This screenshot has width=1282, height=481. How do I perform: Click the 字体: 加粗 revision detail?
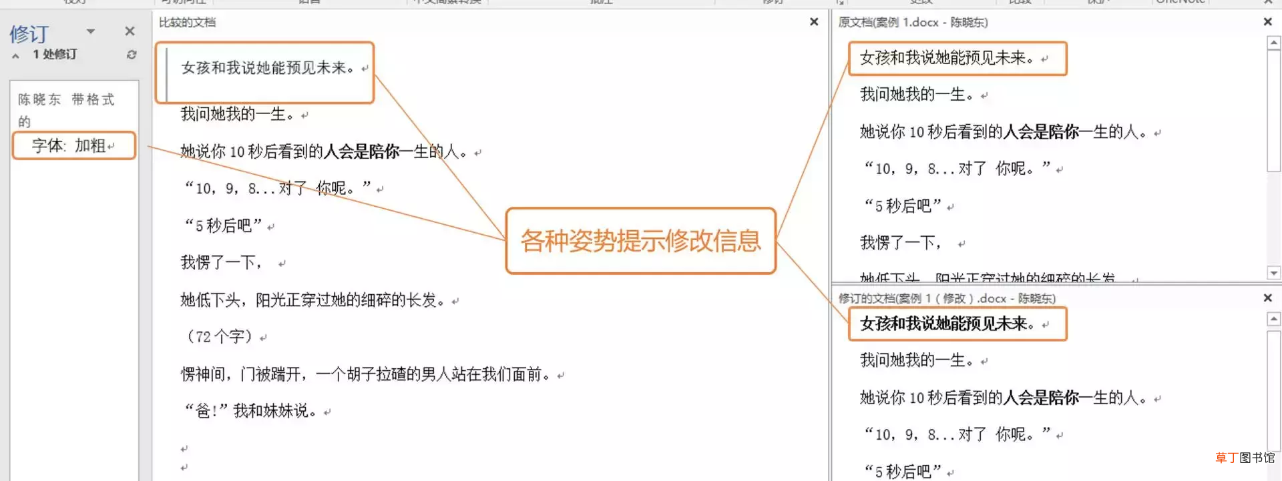coord(73,145)
